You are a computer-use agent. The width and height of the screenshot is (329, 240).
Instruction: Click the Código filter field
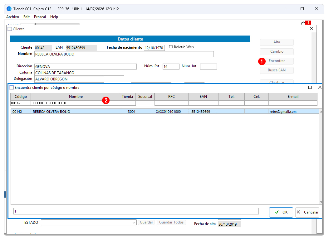(x=21, y=103)
